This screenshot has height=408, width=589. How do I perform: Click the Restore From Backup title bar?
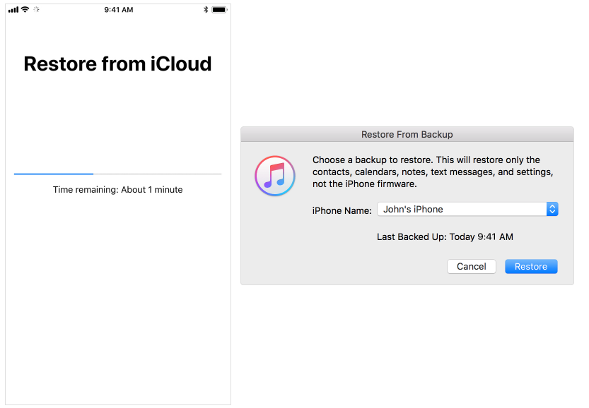point(407,134)
